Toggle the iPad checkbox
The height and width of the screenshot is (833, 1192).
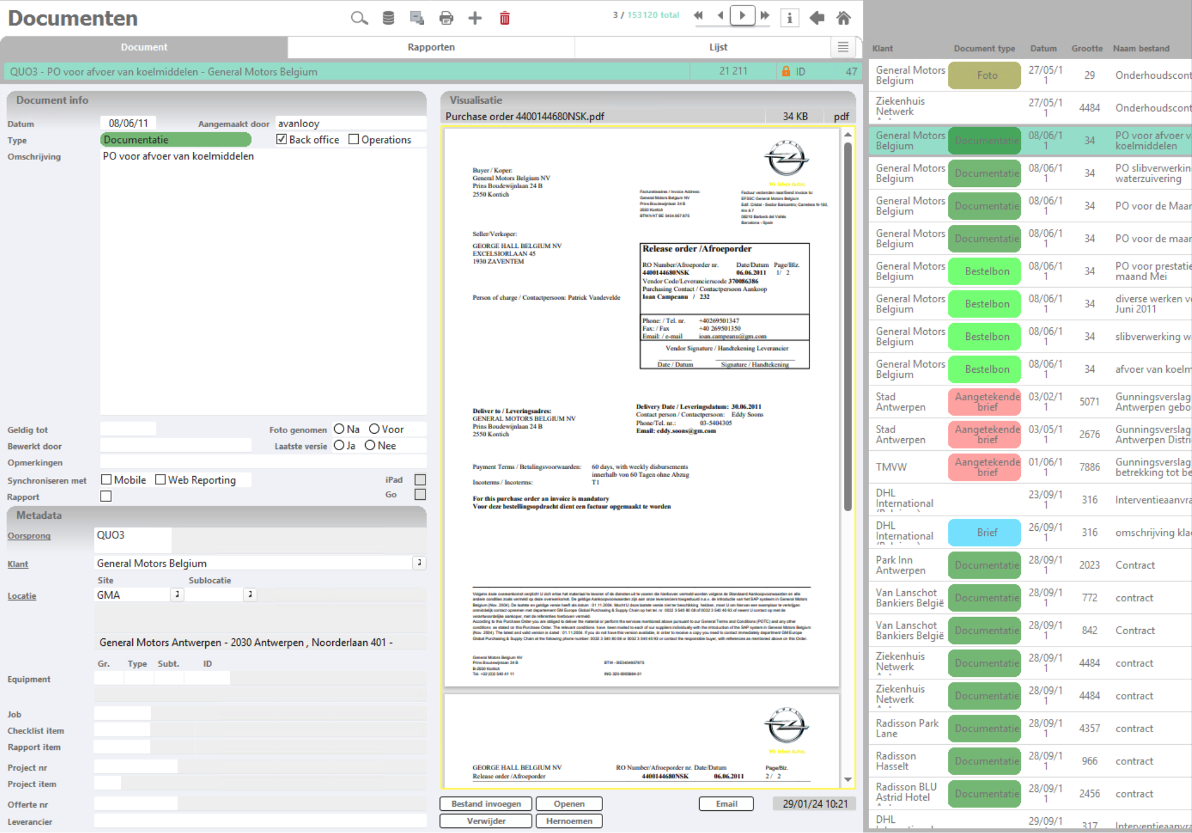coord(420,480)
